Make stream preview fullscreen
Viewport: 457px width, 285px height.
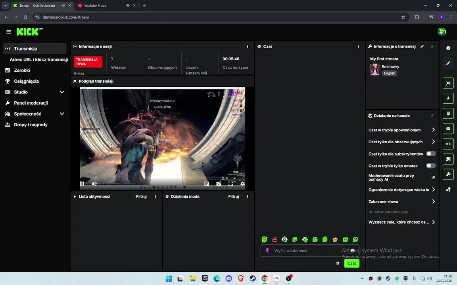[230, 184]
